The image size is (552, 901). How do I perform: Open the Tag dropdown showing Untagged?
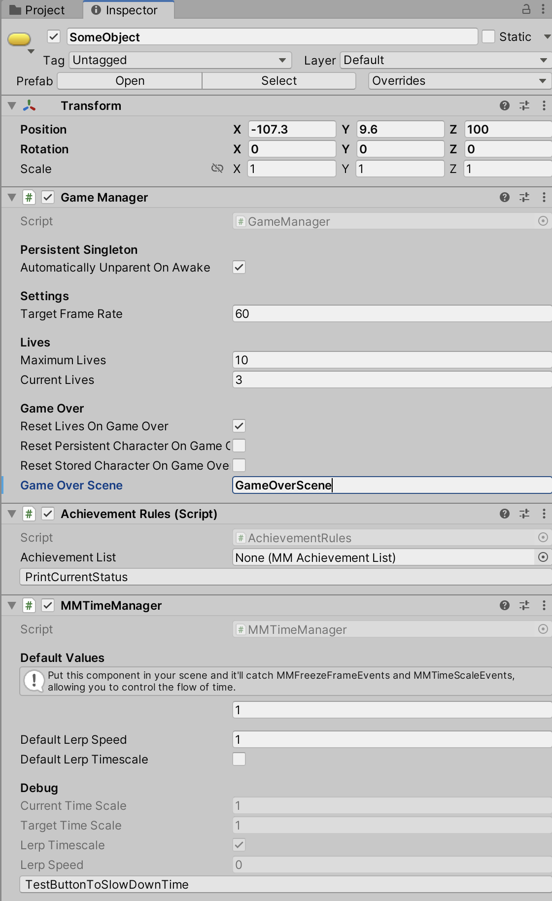(x=180, y=60)
